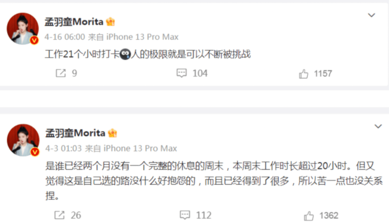The width and height of the screenshot is (389, 223).
Task: Open profile via second post's avatar photo
Action: tap(23, 140)
